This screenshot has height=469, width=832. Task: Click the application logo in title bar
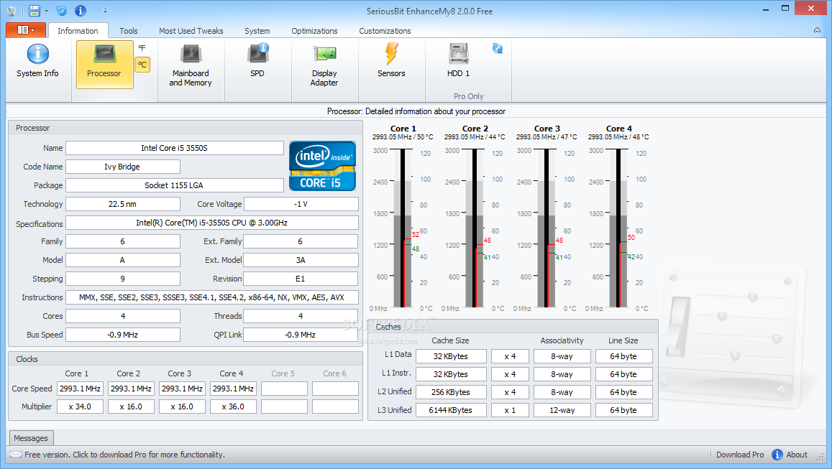pos(12,11)
